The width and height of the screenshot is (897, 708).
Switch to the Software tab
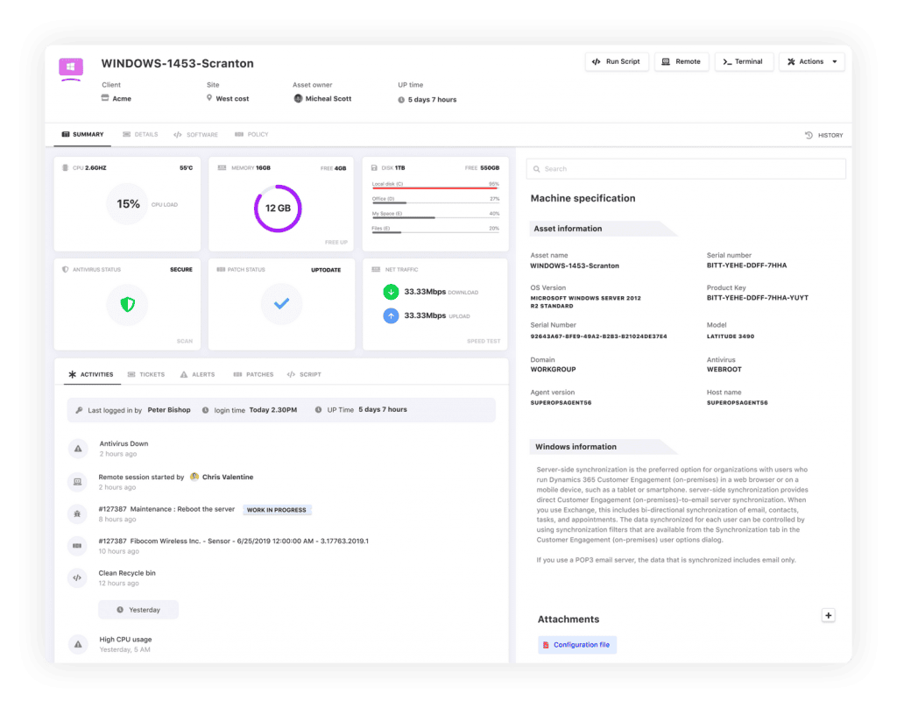coord(196,135)
